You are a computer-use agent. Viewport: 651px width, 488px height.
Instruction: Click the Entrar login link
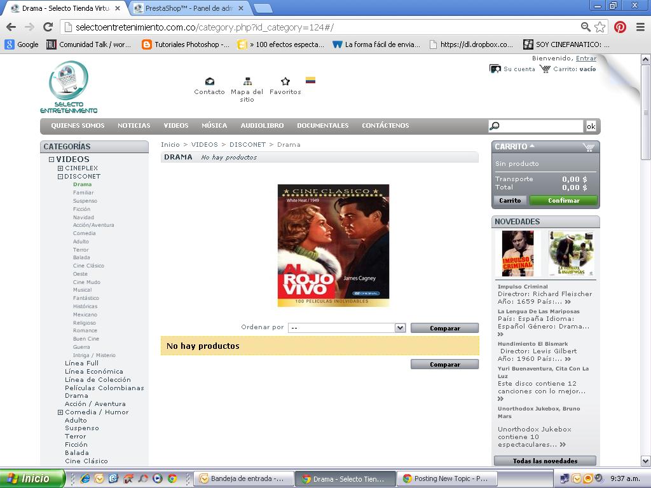click(586, 58)
